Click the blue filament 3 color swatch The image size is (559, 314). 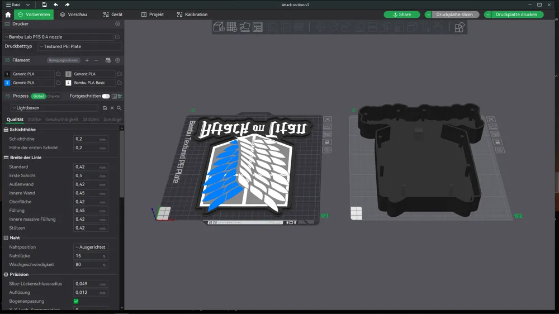tap(7, 83)
